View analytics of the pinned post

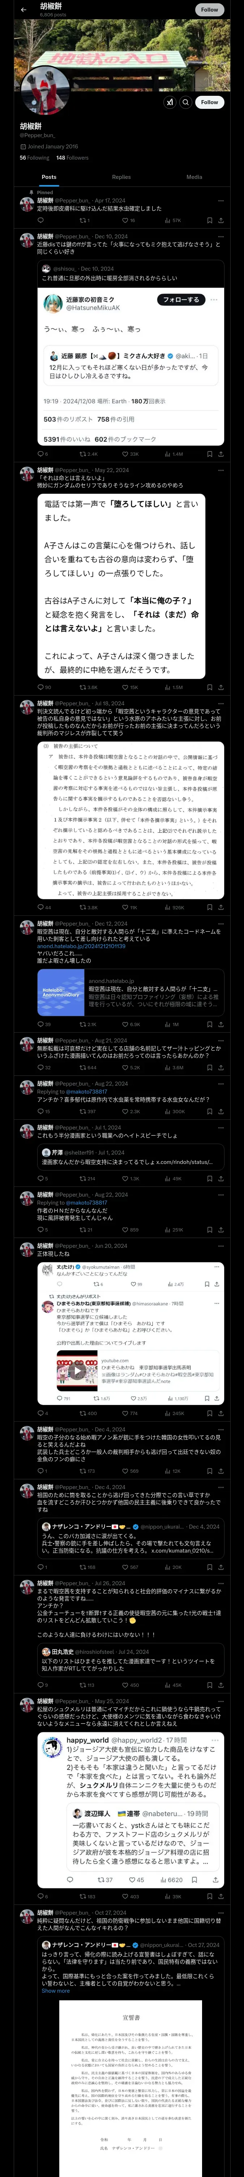pos(172,220)
